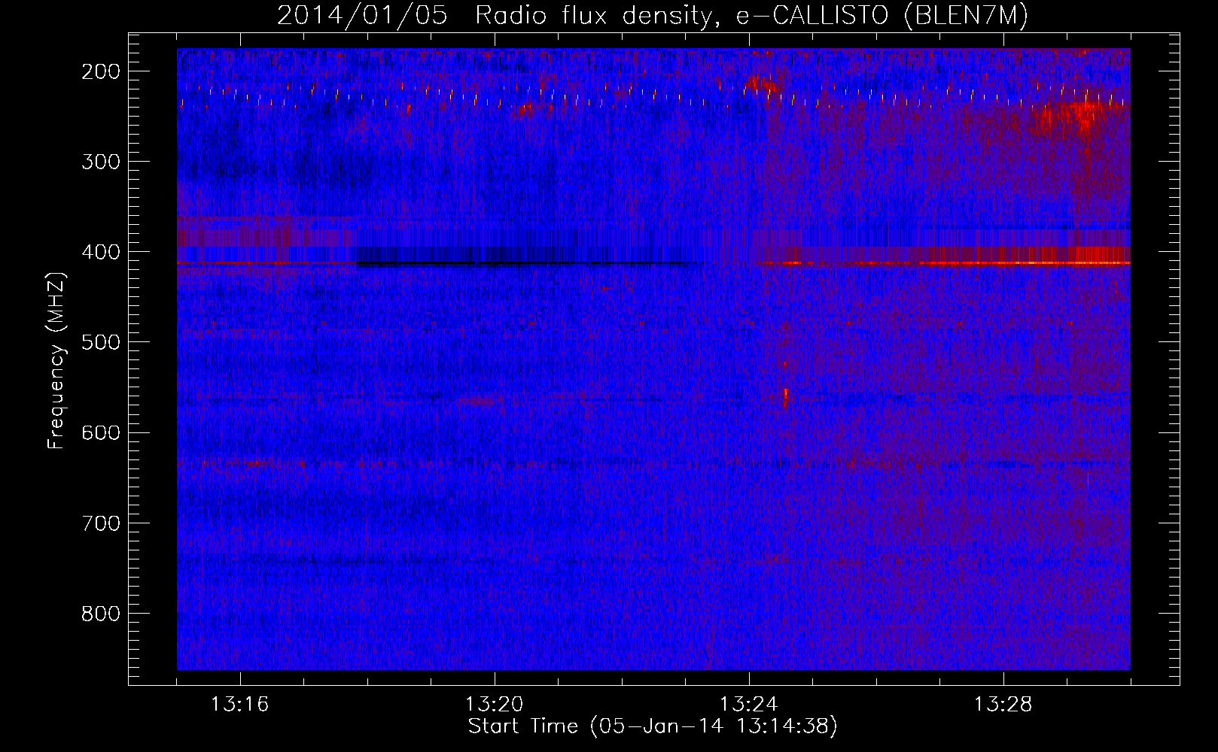Click the 13:20 time tick label
The image size is (1218, 752).
[494, 705]
